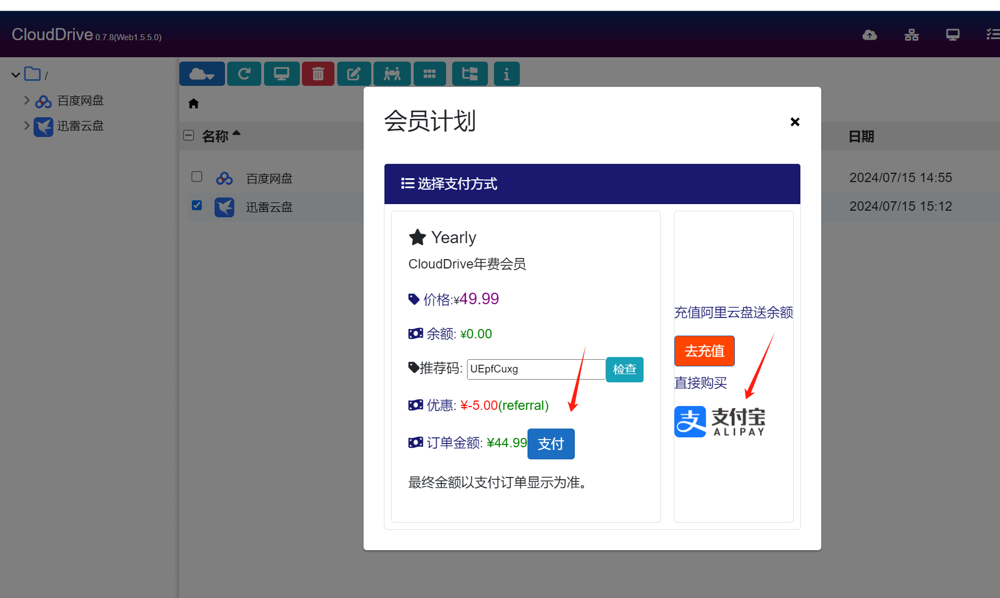Click 充值阿里云盘送余额 link
The height and width of the screenshot is (598, 1000).
coord(734,312)
